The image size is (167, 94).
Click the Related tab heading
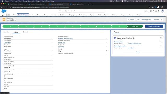tap(117, 32)
